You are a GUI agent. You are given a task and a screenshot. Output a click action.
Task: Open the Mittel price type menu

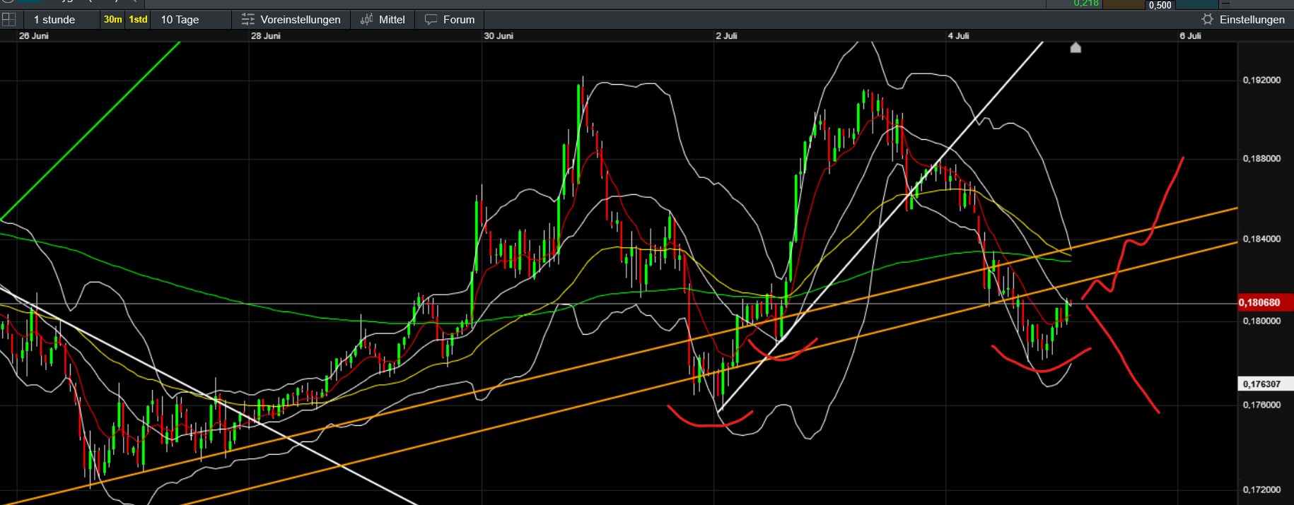click(383, 20)
